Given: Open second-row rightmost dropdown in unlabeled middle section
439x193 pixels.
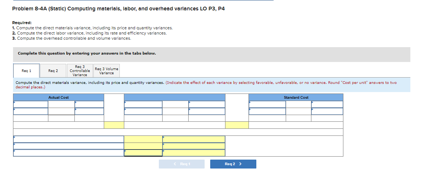Looking at the screenshot, I should coord(207,111).
